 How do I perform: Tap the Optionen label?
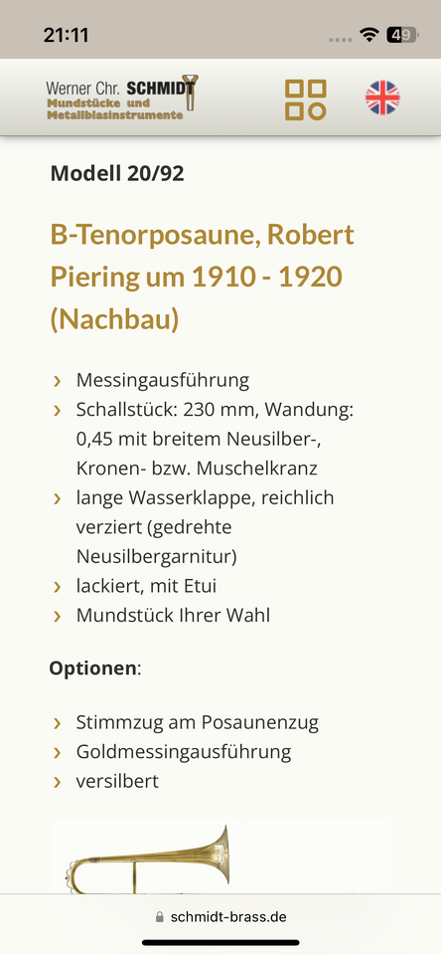point(92,668)
